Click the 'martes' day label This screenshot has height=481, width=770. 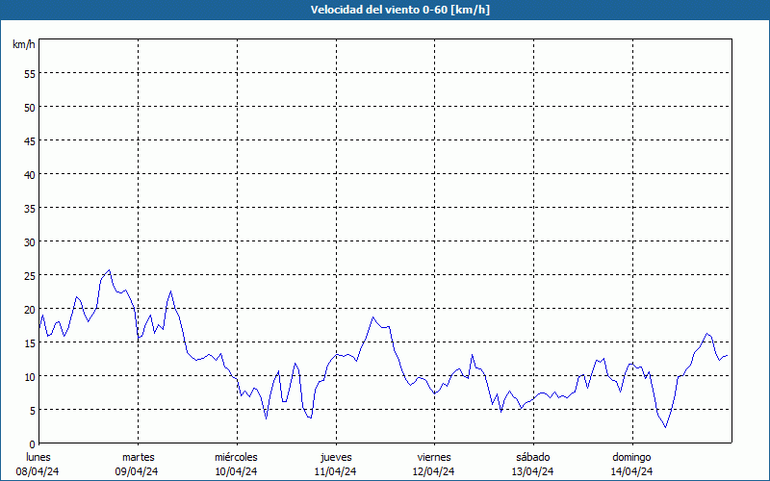(139, 457)
